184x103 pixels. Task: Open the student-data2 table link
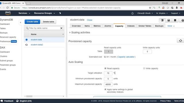click(37, 45)
